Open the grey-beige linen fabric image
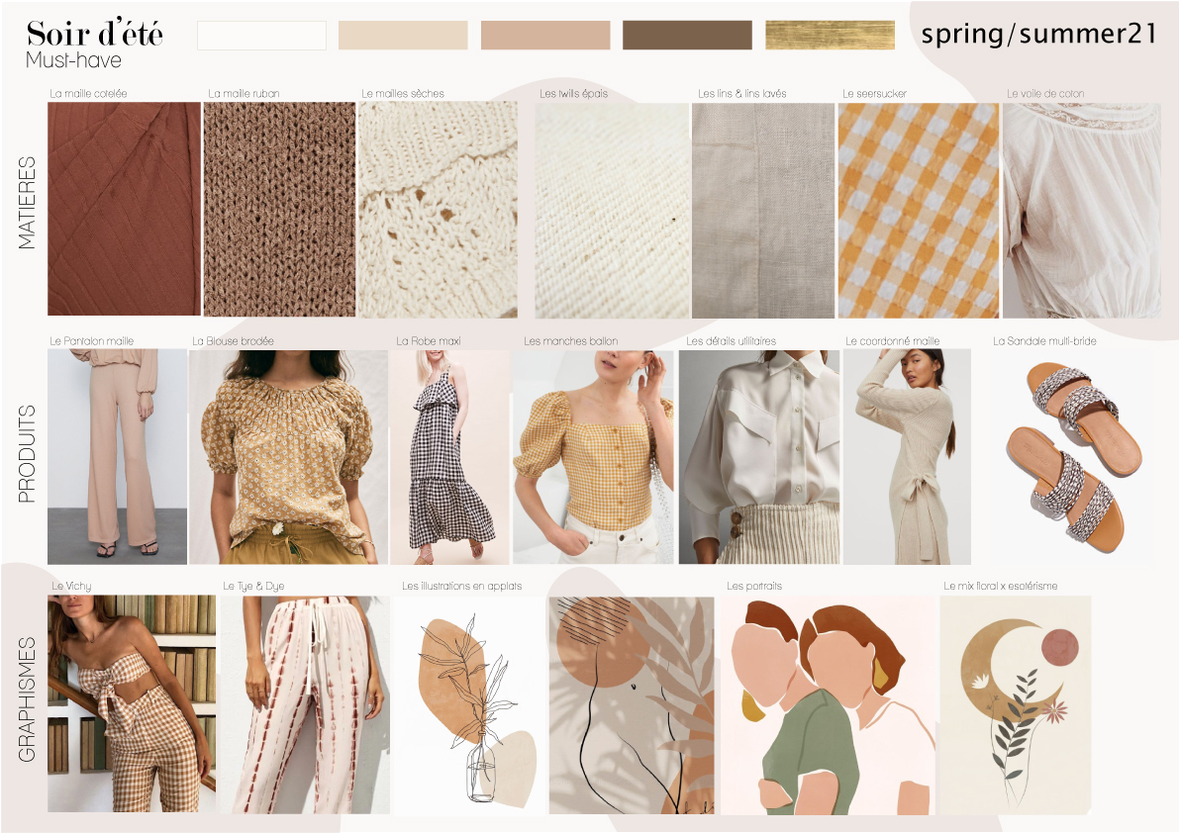The height and width of the screenshot is (833, 1179). pos(763,211)
